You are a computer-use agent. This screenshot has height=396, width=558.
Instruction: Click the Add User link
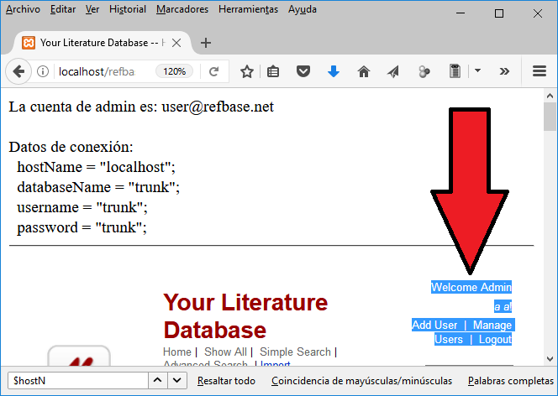tap(434, 325)
